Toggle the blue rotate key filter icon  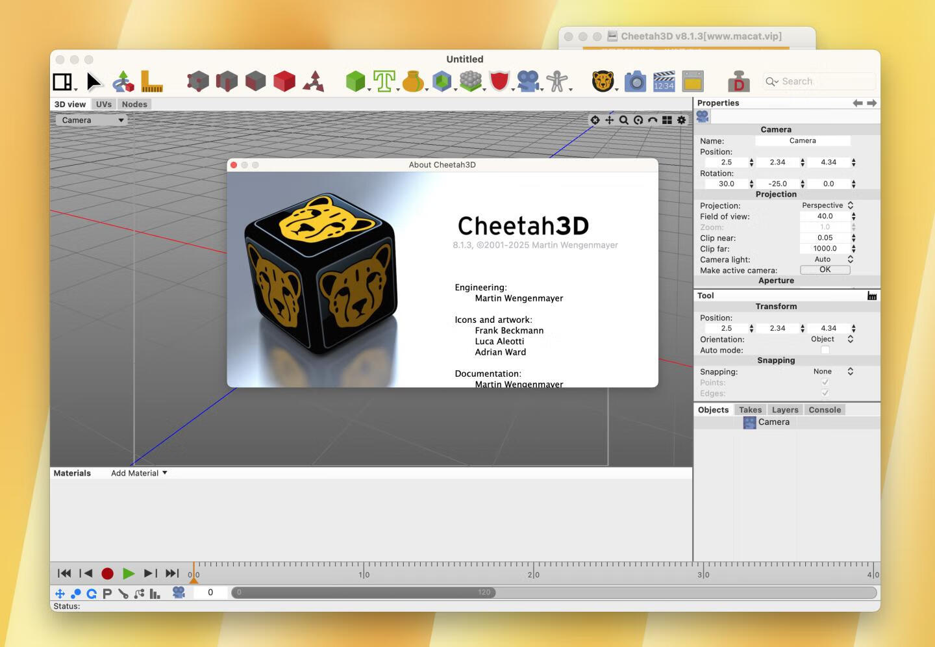click(x=92, y=593)
